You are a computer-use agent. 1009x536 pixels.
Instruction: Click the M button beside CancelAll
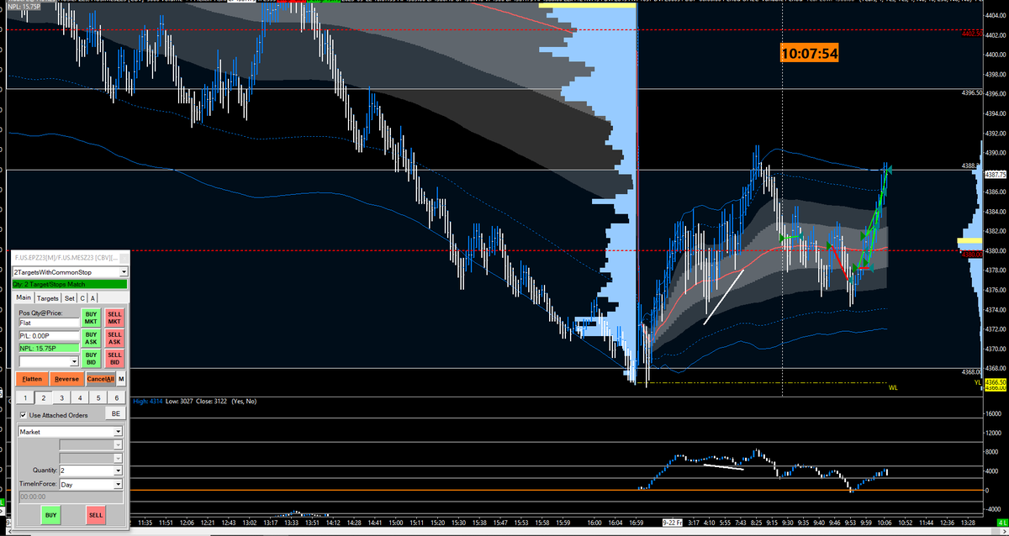pyautogui.click(x=120, y=379)
